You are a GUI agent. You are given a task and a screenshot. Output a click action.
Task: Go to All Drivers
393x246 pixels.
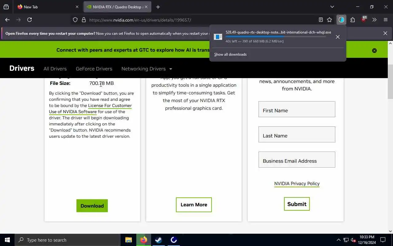[x=55, y=69]
